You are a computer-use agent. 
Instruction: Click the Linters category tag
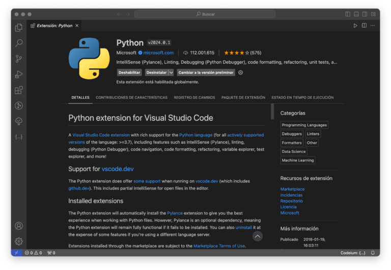(313, 134)
